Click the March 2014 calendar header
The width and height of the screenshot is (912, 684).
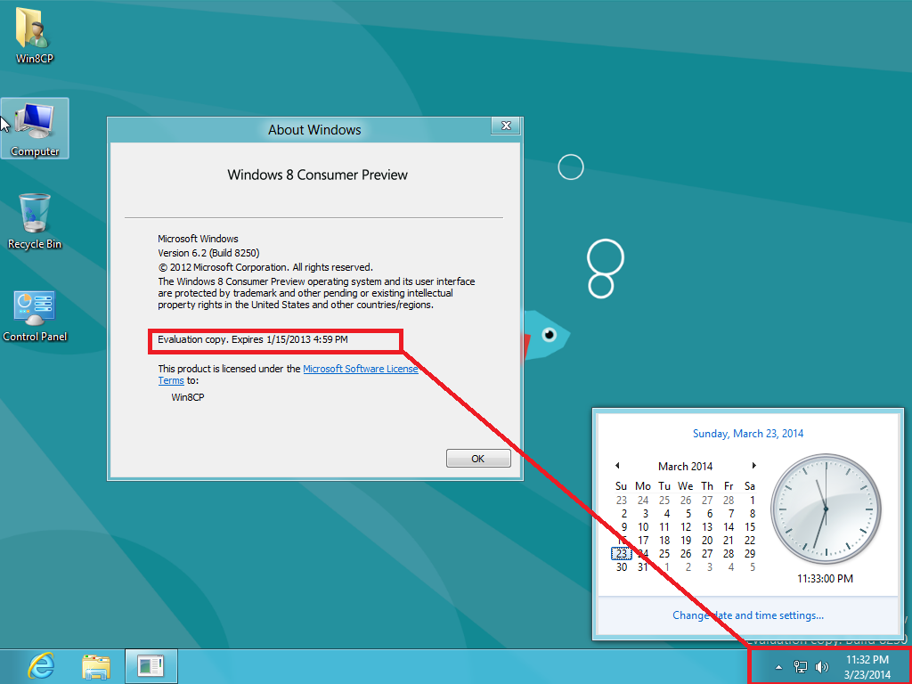[685, 467]
